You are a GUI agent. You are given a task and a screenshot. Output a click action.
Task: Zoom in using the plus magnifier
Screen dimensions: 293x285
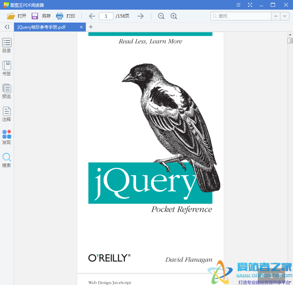(x=174, y=16)
